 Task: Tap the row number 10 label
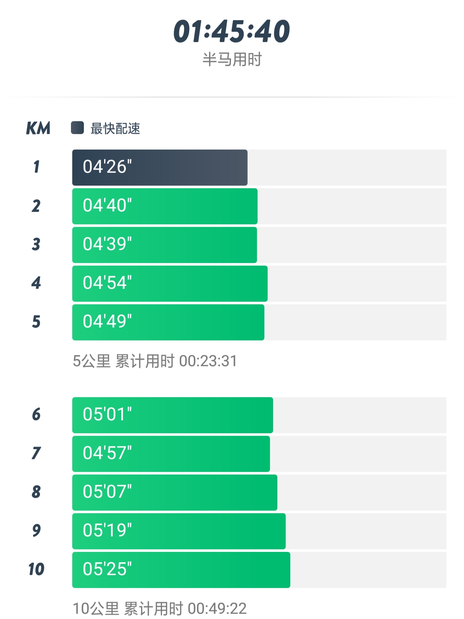[37, 569]
